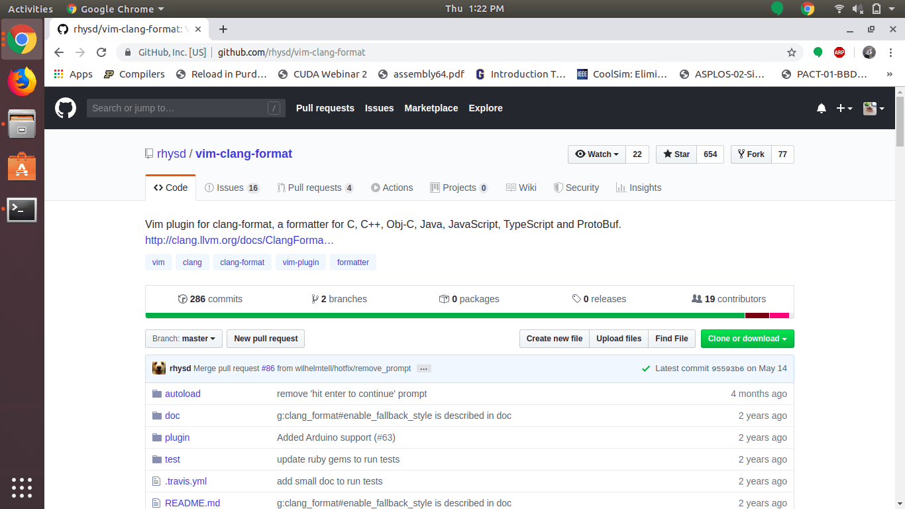Screen dimensions: 905x509
Task: Reload the page using the refresh icon
Action: 101,52
